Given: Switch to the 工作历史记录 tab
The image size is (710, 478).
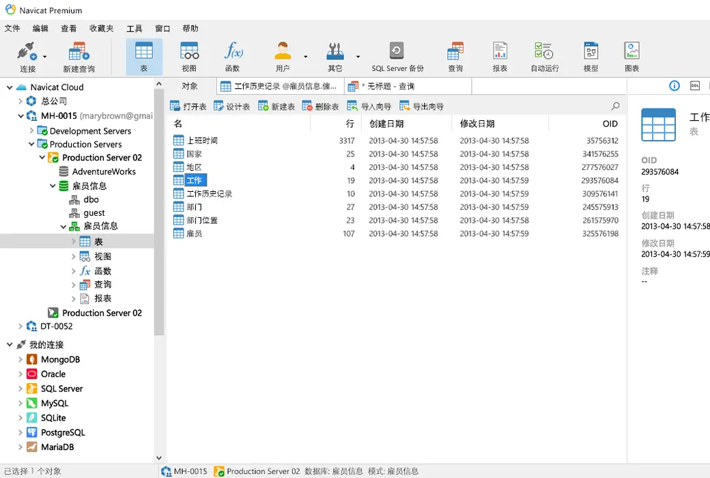Looking at the screenshot, I should tap(281, 86).
